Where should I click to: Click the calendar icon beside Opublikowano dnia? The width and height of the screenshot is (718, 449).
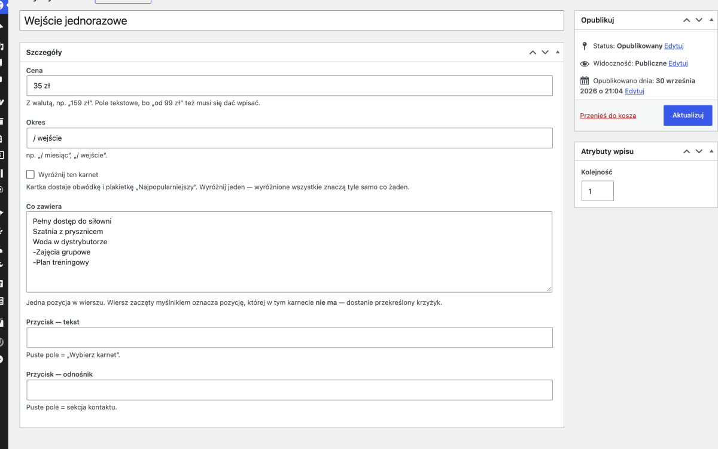tap(585, 81)
